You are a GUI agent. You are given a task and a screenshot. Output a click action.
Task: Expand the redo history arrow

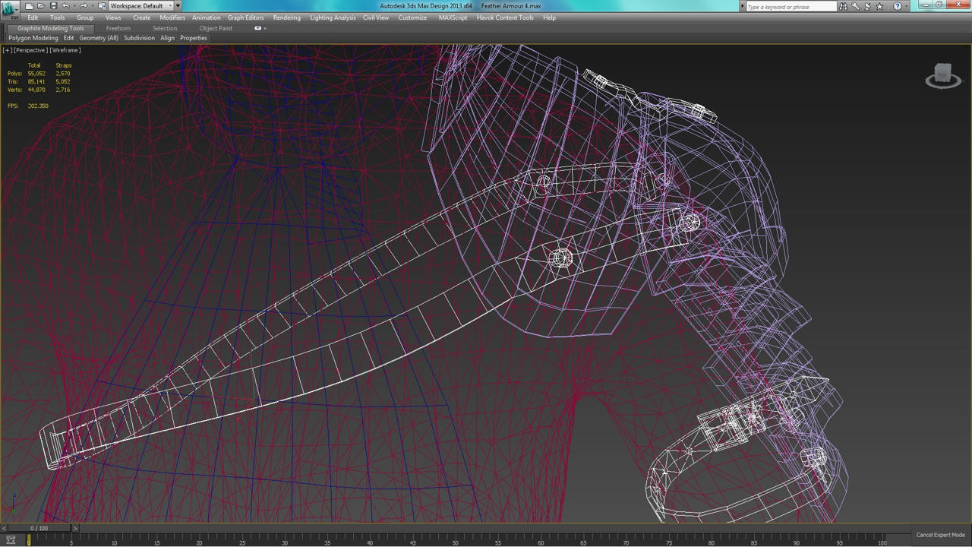(93, 6)
